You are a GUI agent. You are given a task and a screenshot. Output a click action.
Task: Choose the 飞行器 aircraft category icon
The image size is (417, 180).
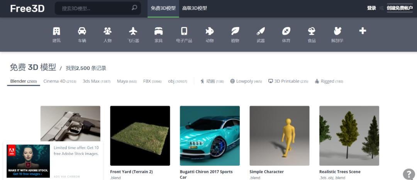[133, 31]
